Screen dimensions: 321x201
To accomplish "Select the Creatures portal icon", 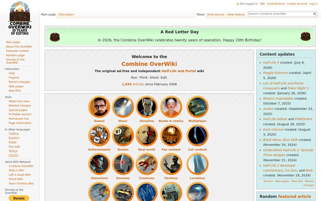I will [147, 164].
